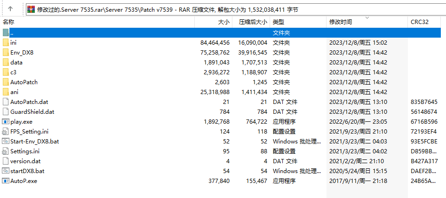Select the Settings.ini config file icon
The height and width of the screenshot is (198, 446).
[6, 151]
